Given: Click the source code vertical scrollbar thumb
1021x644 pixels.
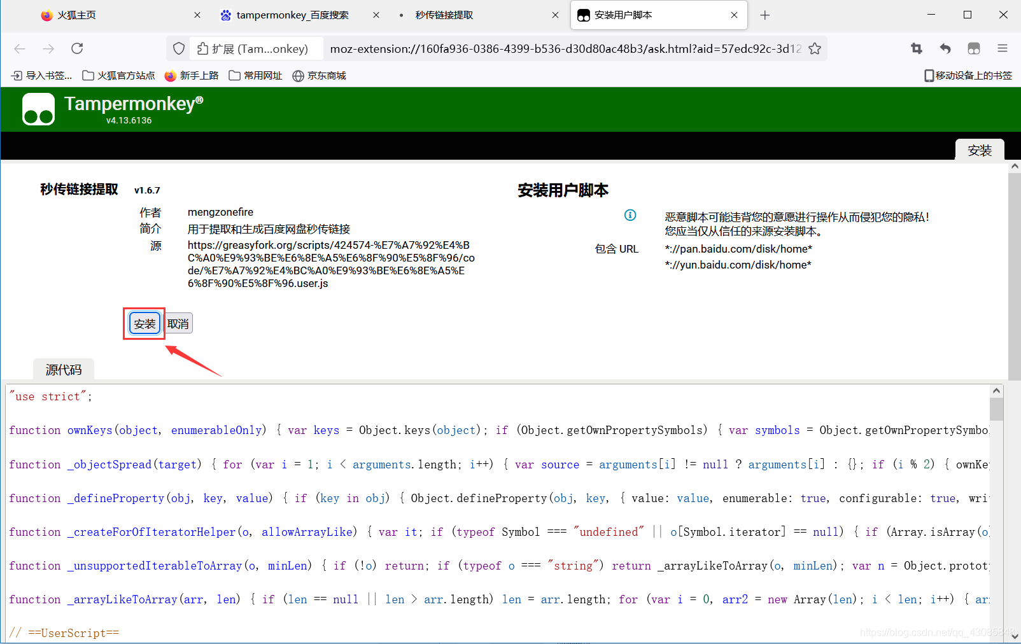Looking at the screenshot, I should 997,409.
